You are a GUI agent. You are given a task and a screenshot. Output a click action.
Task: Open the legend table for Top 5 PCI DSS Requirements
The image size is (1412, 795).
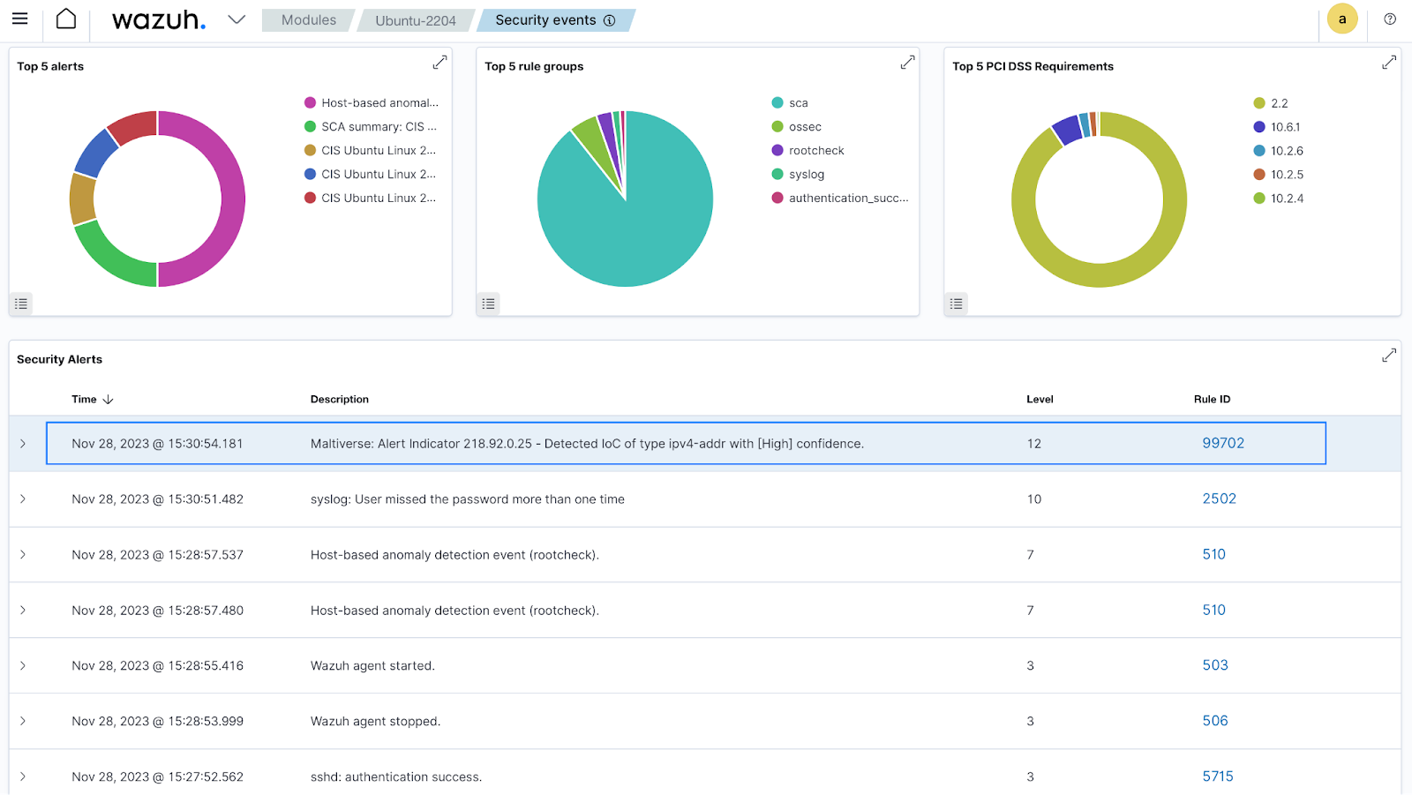956,304
